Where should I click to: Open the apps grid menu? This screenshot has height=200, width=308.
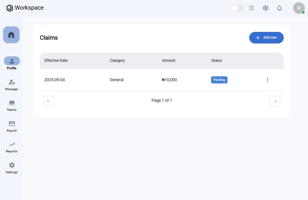click(251, 8)
